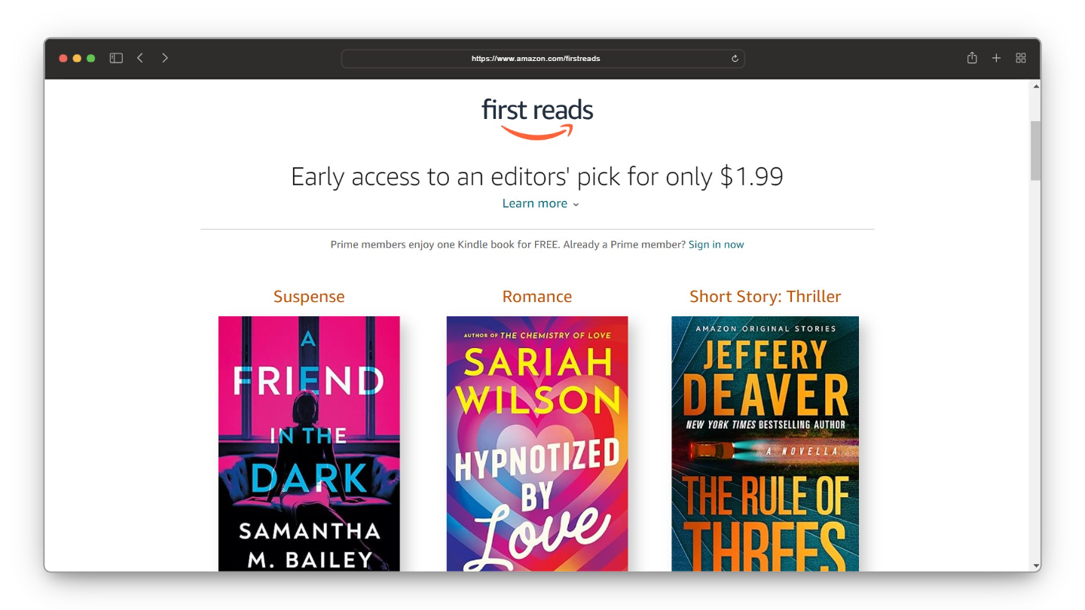
Task: Open A Friend in the Dark cover
Action: 309,444
